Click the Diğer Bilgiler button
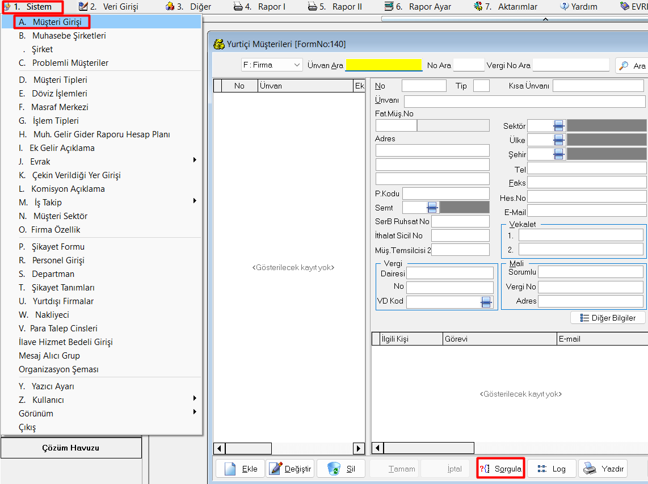 [608, 318]
